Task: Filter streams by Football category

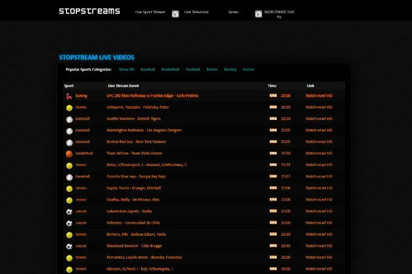Action: (193, 70)
